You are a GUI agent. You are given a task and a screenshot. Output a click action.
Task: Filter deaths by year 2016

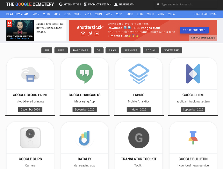67,14
